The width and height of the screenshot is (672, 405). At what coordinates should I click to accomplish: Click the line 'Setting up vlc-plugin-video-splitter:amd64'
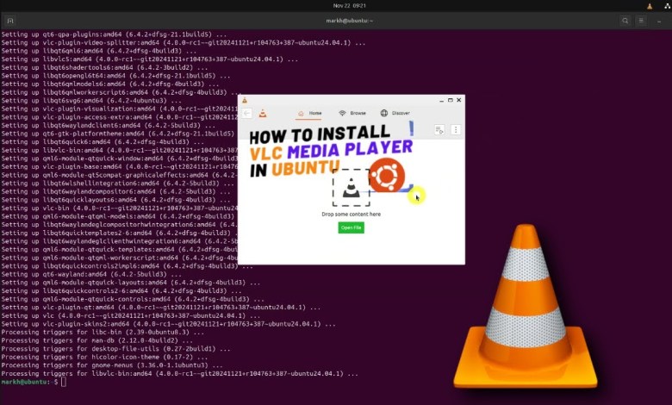pos(184,43)
